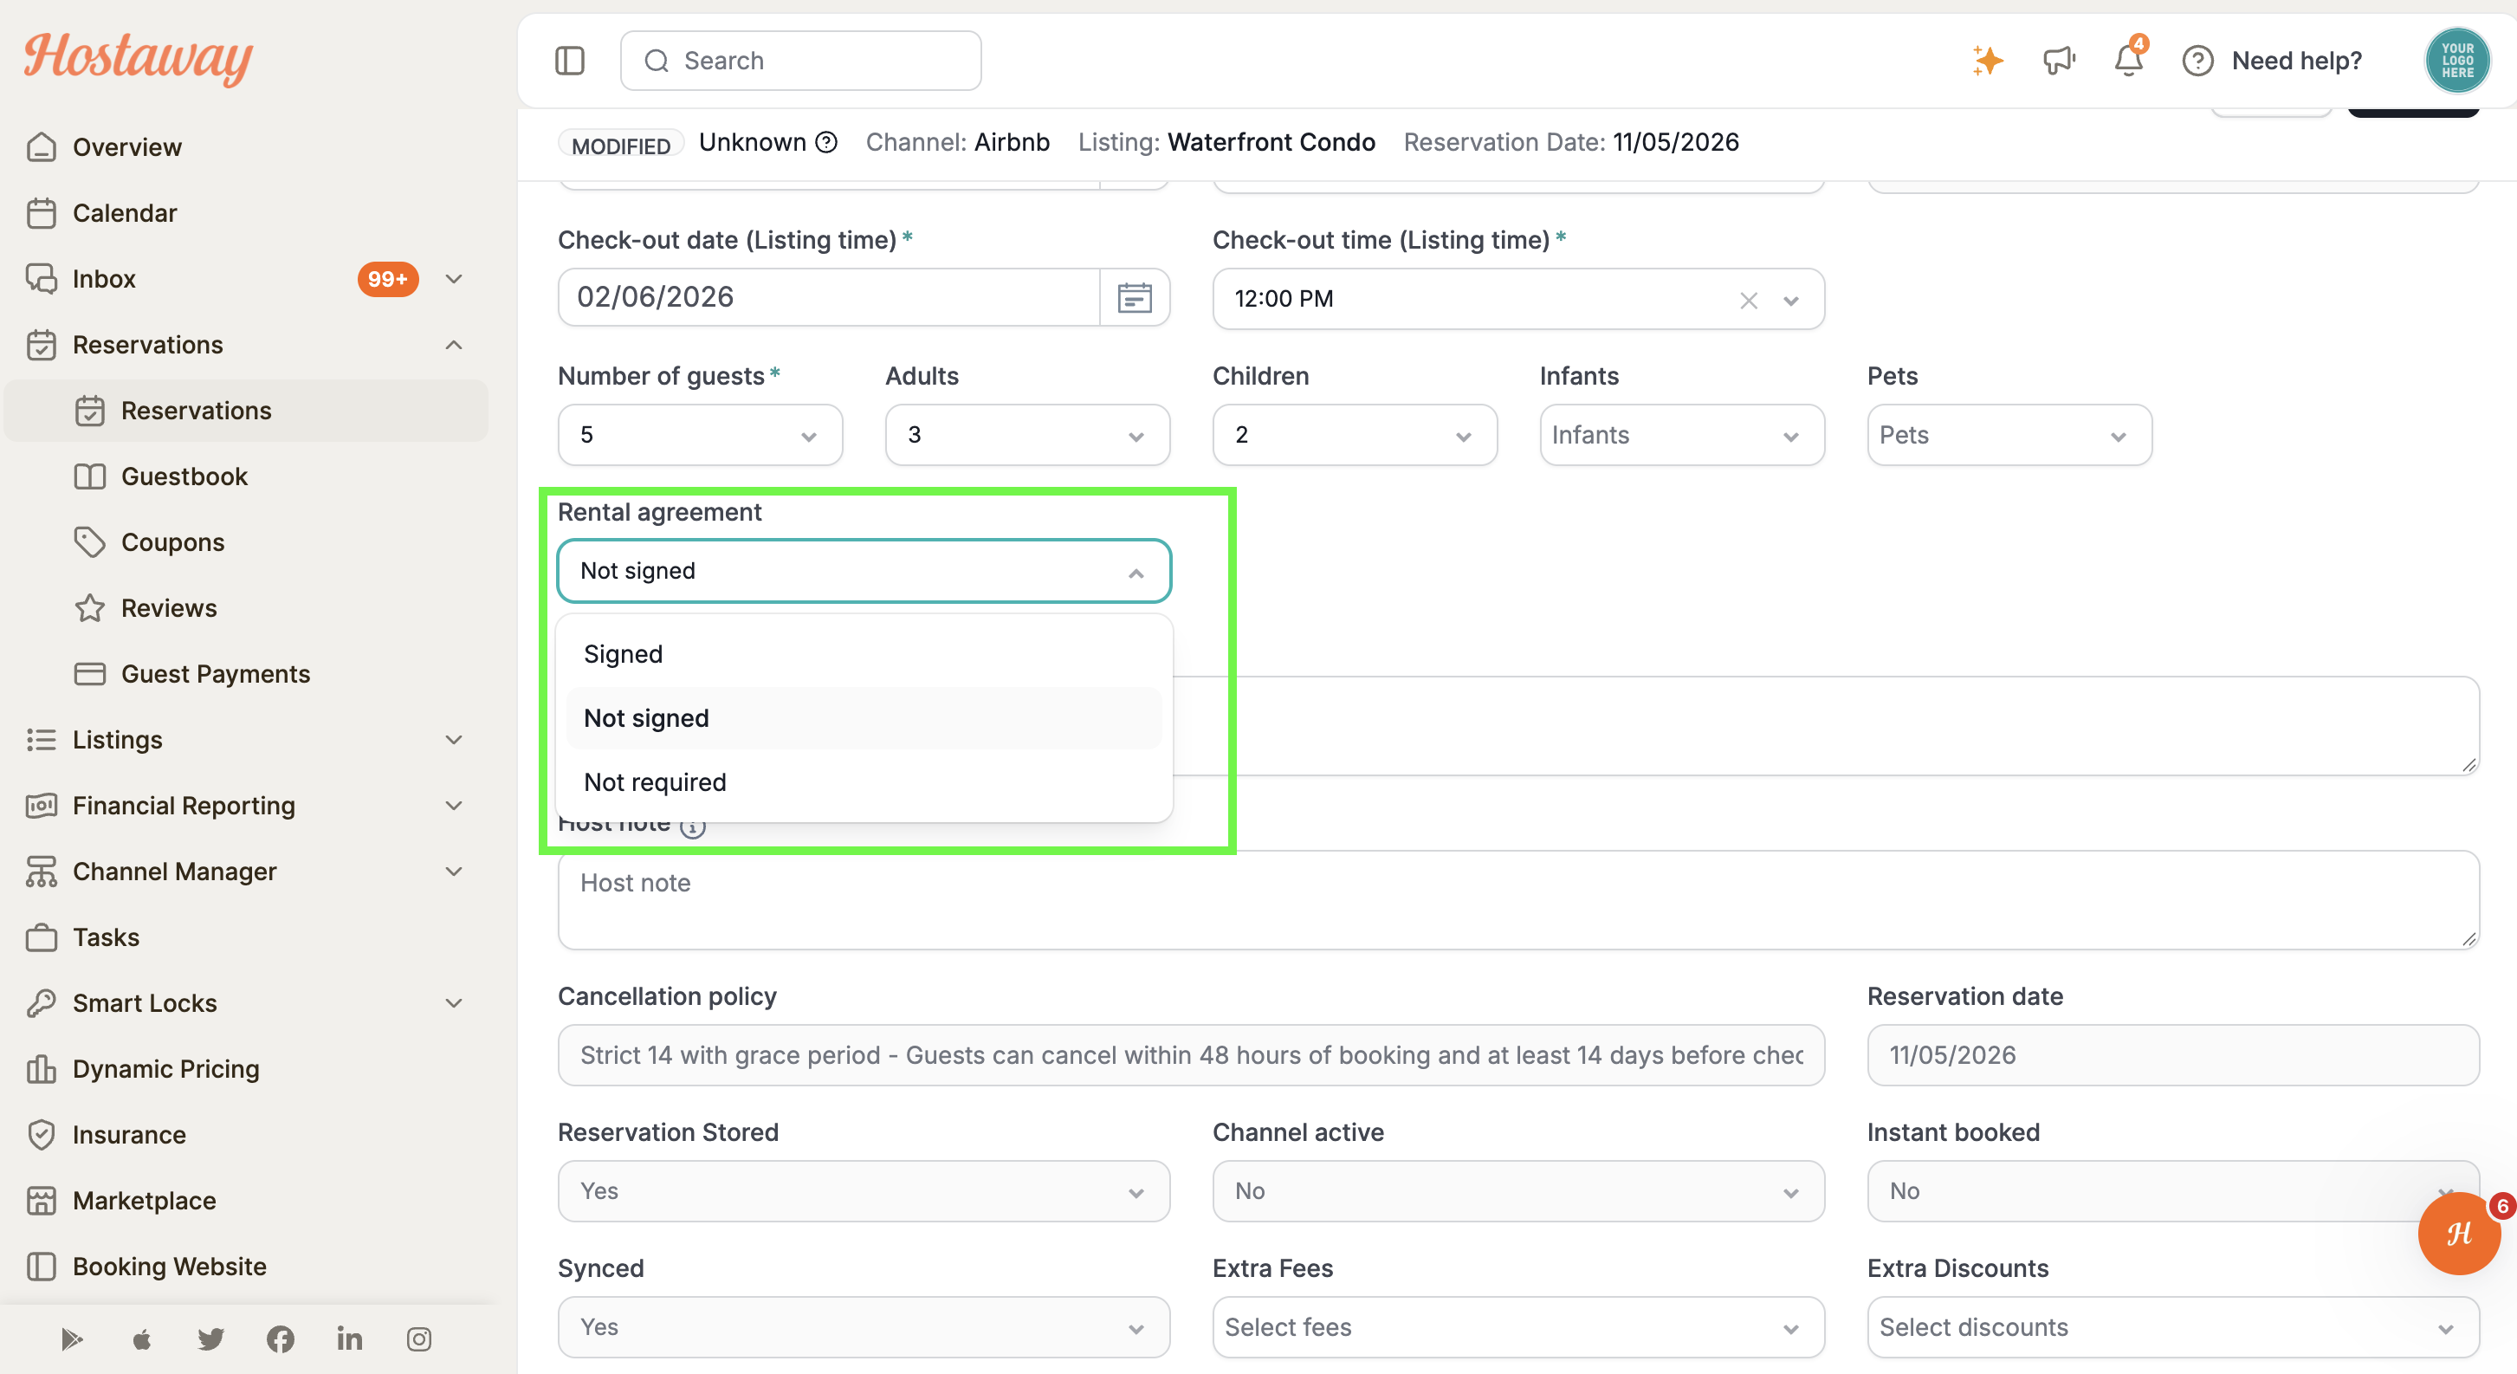This screenshot has width=2517, height=1374.
Task: Open the Number of guests dropdown
Action: [700, 435]
